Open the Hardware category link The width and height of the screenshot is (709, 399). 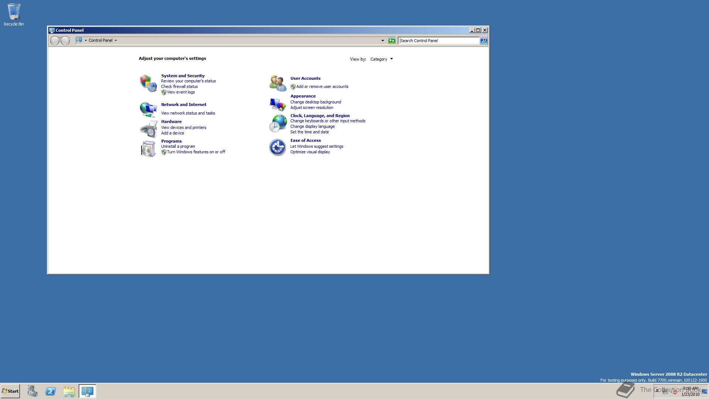[x=171, y=122]
